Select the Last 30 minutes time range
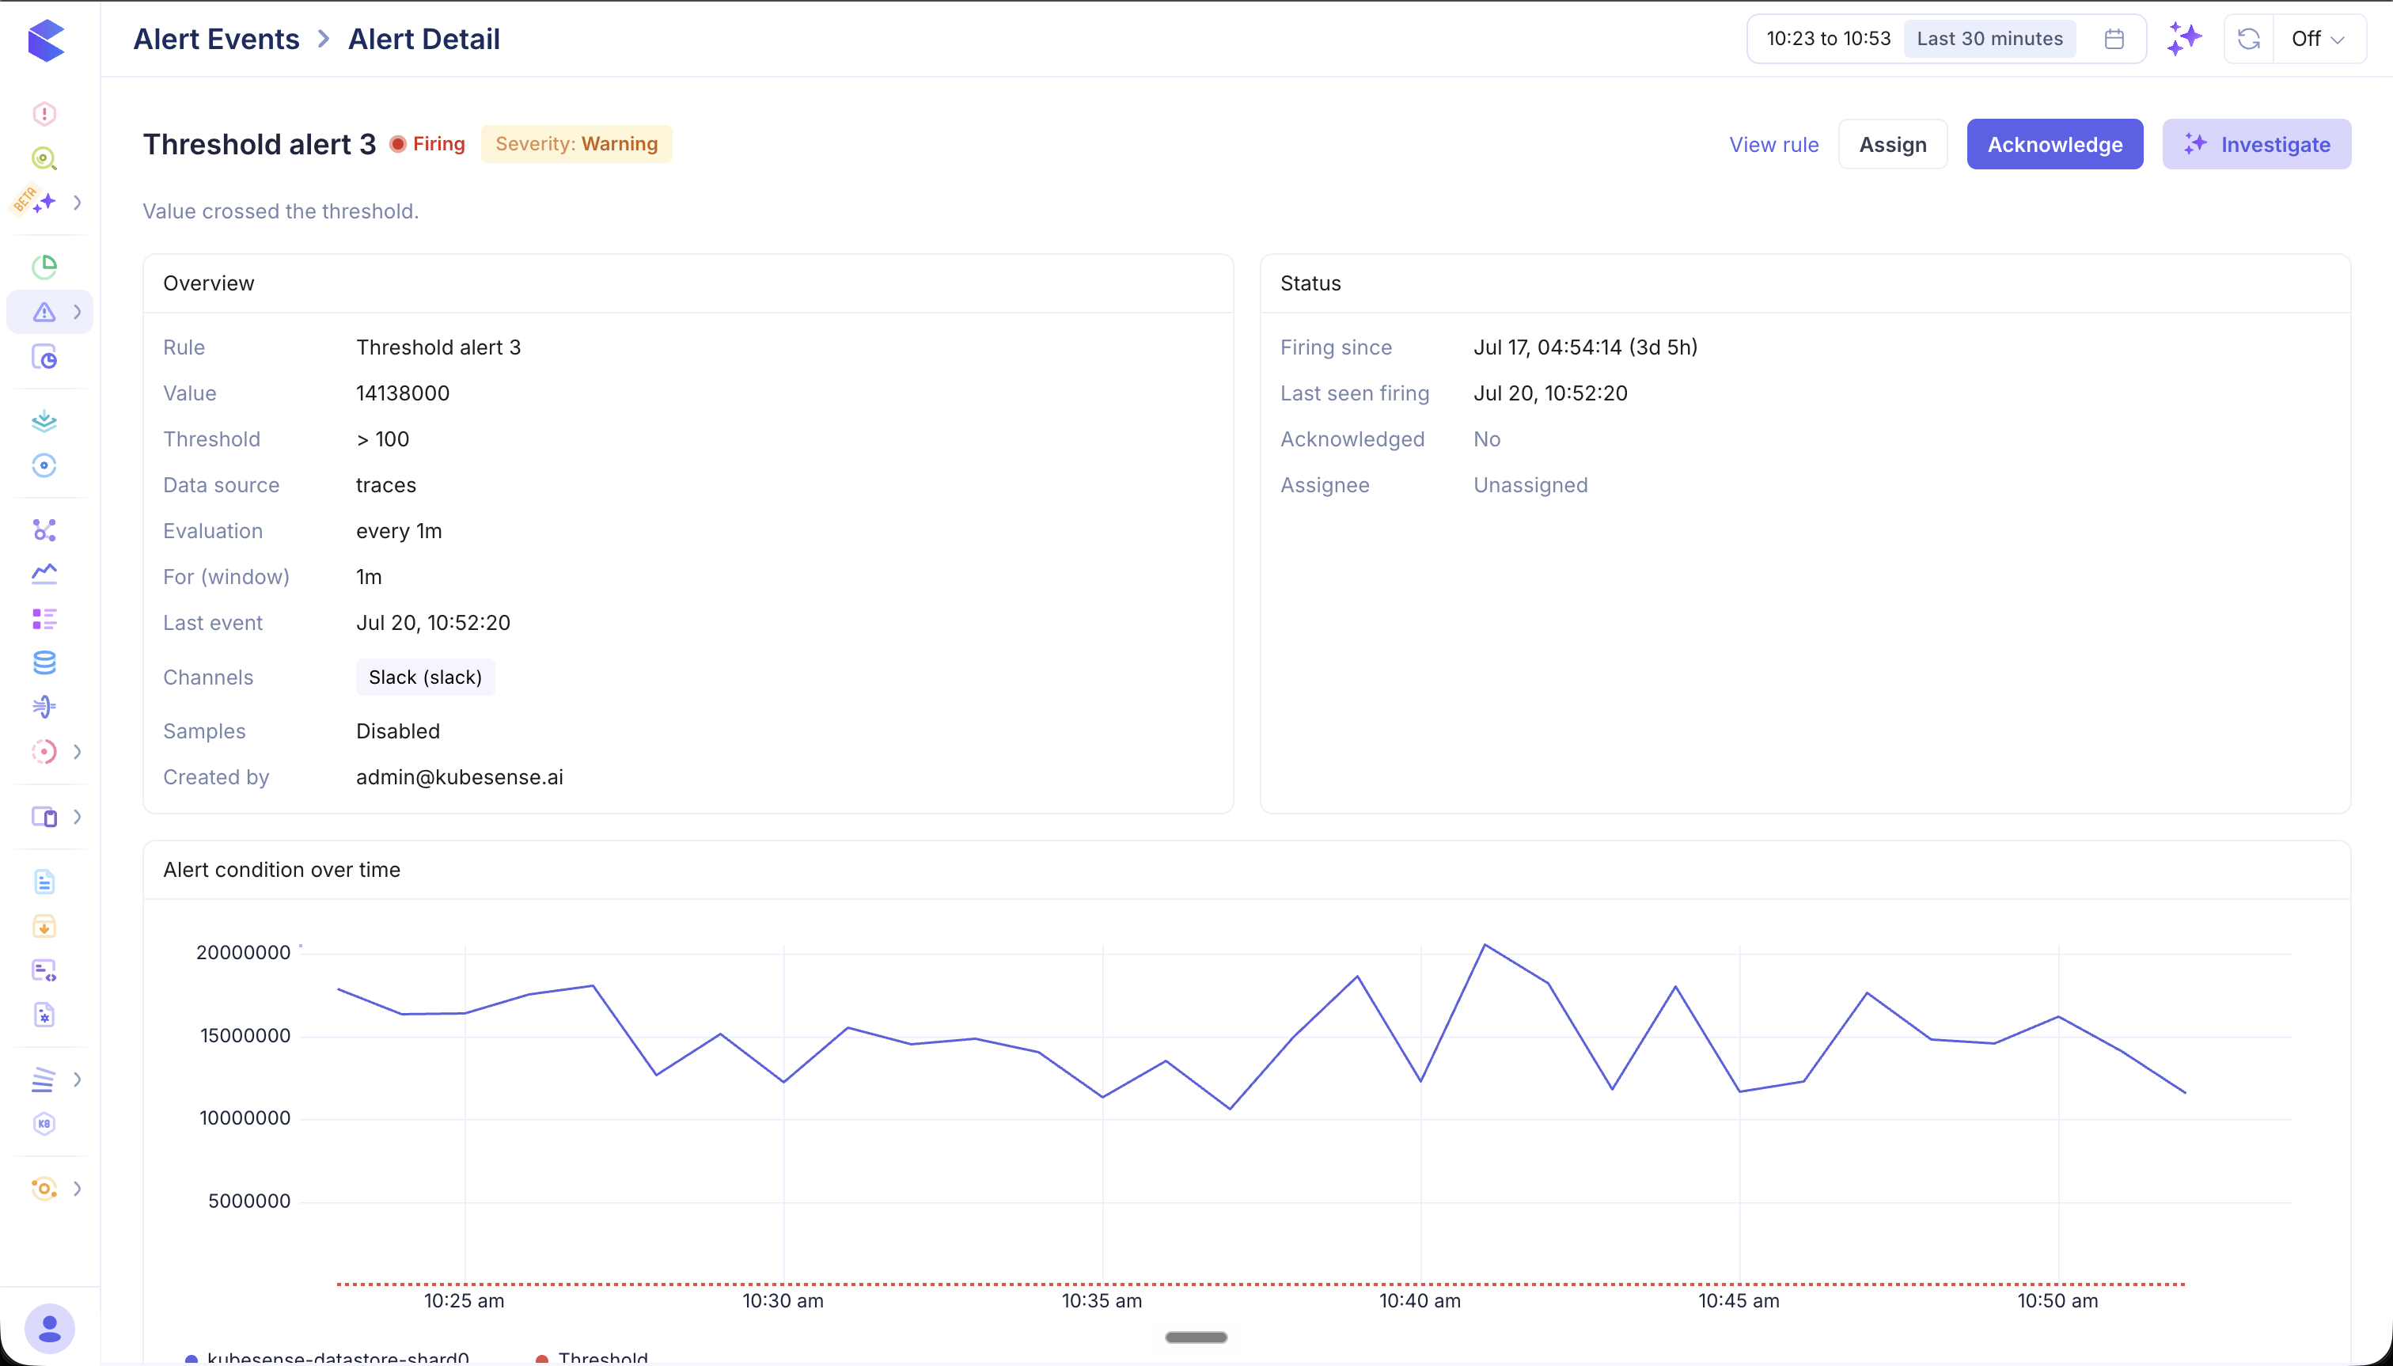 1989,39
